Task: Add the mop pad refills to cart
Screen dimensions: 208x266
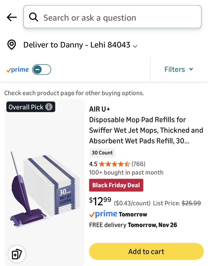Action: click(146, 251)
